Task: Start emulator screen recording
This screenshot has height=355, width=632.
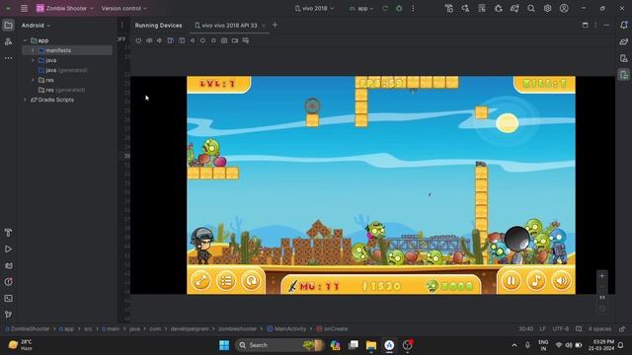Action: (x=235, y=40)
